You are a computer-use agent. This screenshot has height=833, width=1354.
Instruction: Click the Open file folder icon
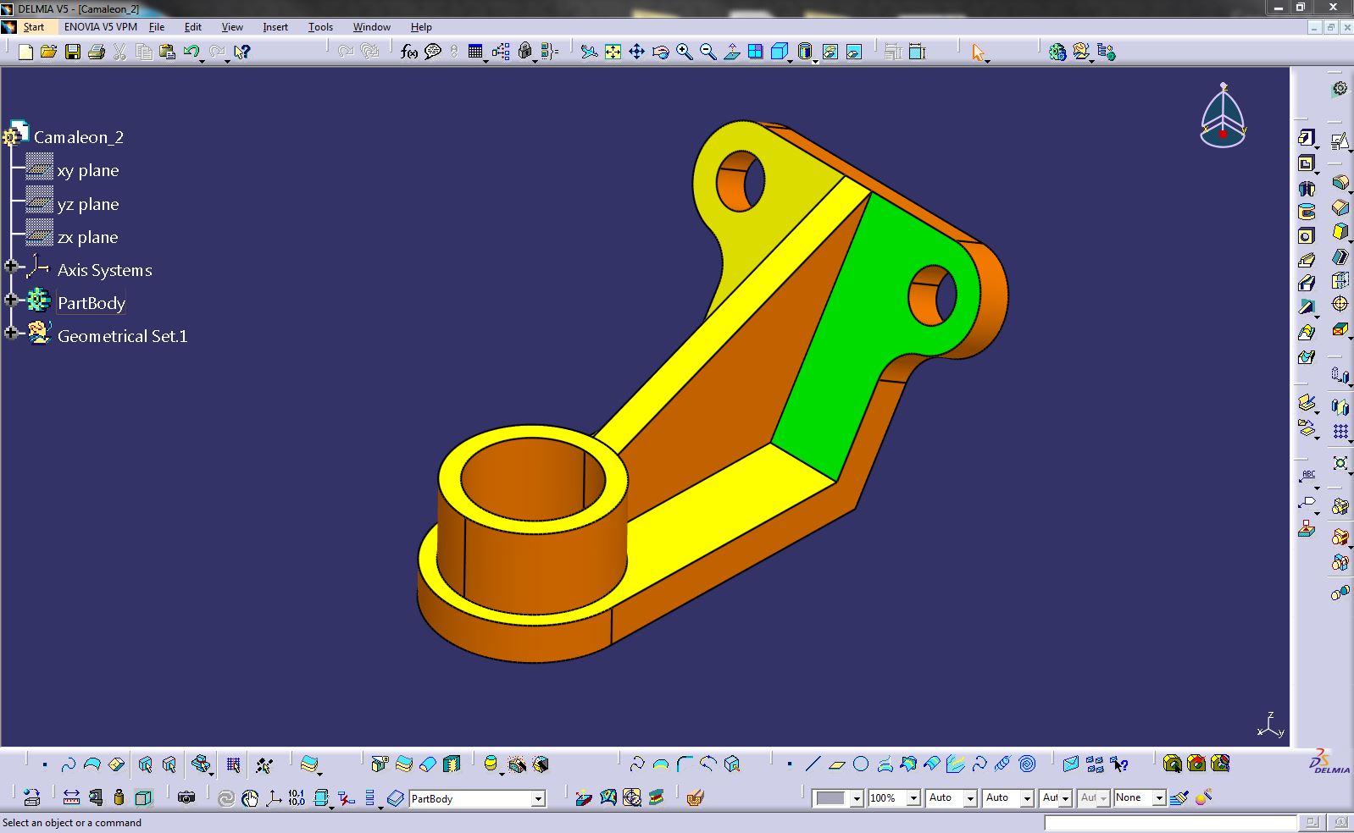tap(48, 52)
